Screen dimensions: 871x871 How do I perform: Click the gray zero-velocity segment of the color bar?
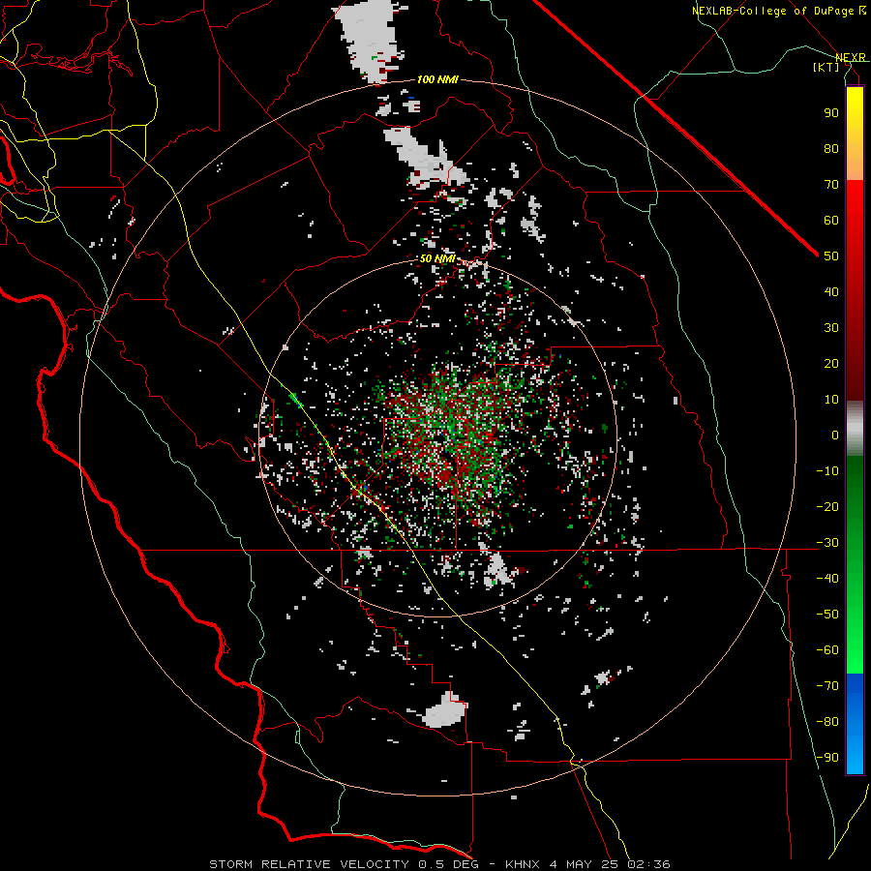click(x=855, y=428)
